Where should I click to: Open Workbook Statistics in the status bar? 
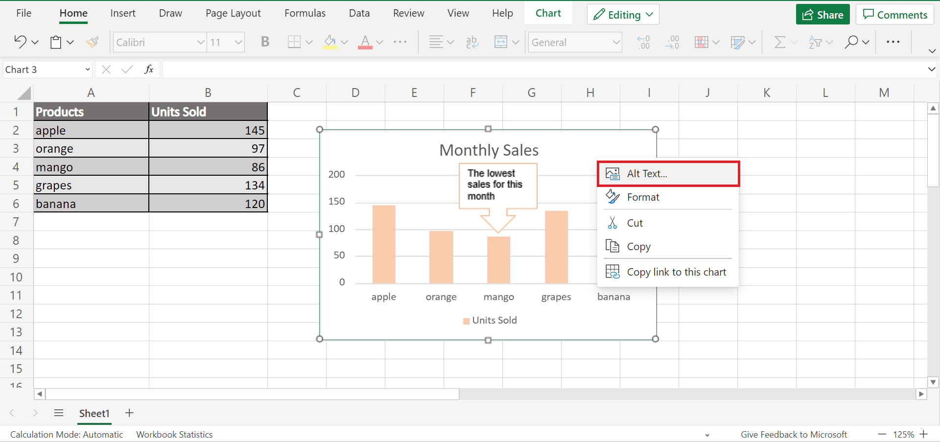pos(174,434)
